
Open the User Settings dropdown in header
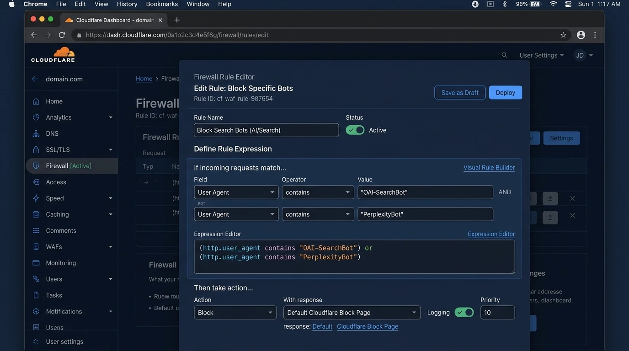pyautogui.click(x=541, y=55)
